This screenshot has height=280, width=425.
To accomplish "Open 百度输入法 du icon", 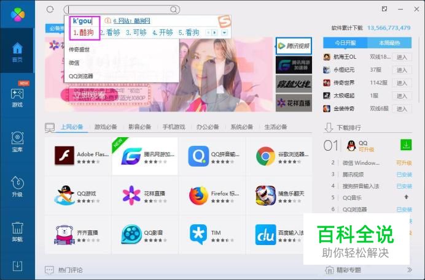I will click(265, 235).
